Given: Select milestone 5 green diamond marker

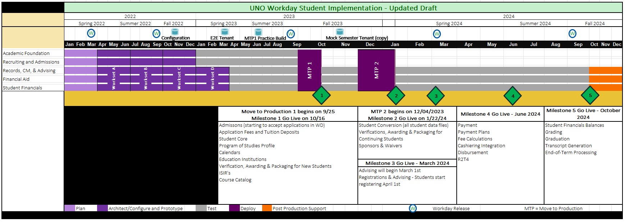Looking at the screenshot, I should (590, 95).
